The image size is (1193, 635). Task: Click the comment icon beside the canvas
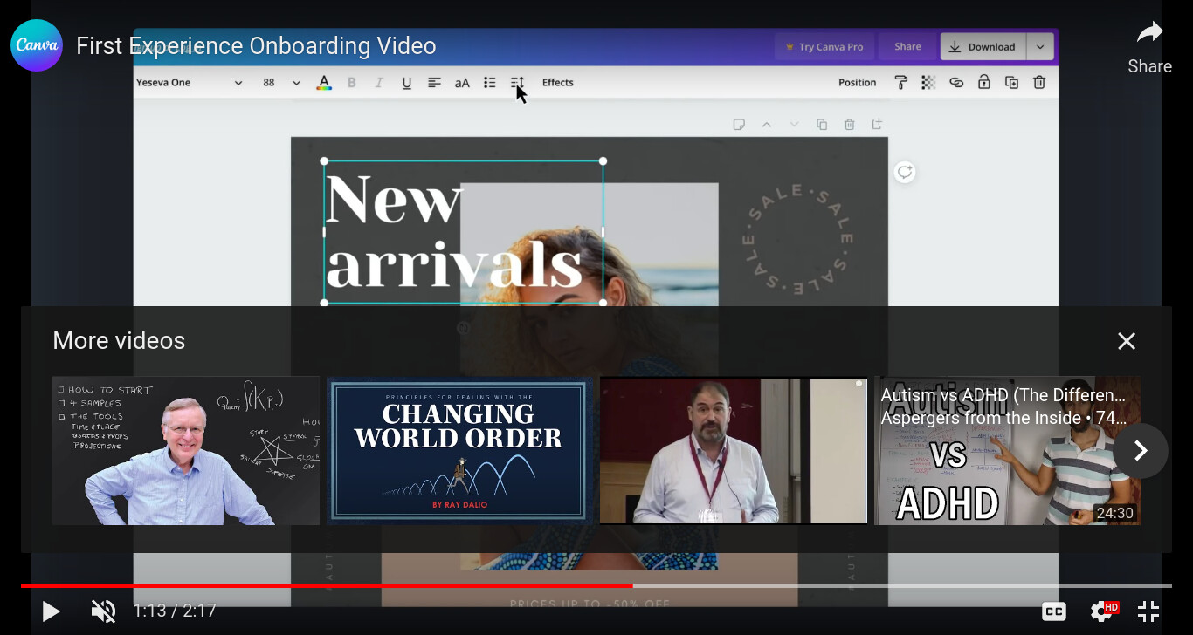point(905,172)
